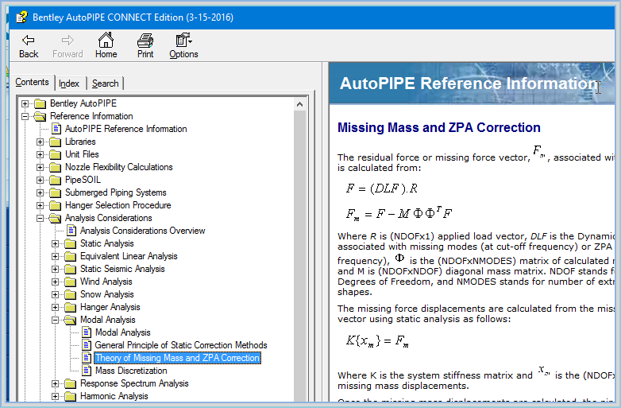Click the Wind Analysis folder icon

[x=70, y=282]
